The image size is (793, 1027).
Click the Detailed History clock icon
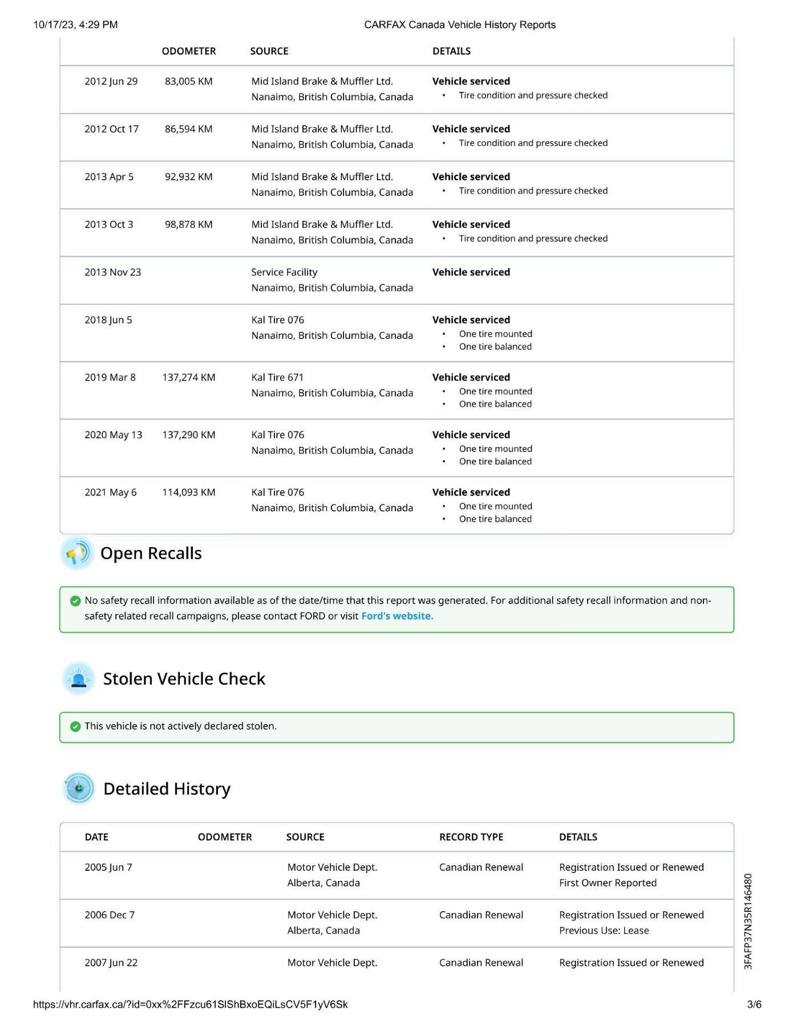79,789
